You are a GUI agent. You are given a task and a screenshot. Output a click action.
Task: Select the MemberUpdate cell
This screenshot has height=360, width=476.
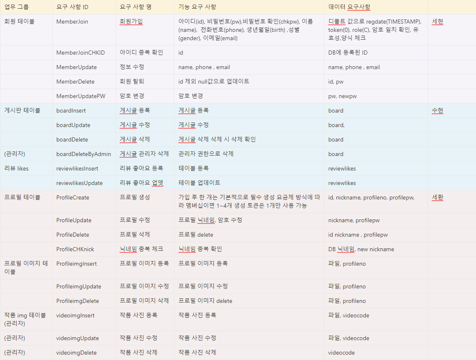pyautogui.click(x=84, y=67)
